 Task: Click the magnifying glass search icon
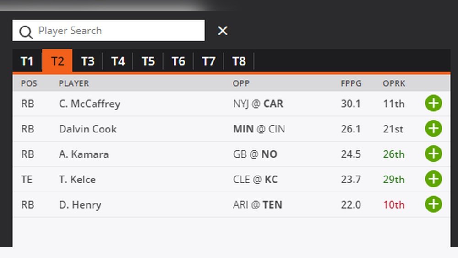tap(26, 31)
